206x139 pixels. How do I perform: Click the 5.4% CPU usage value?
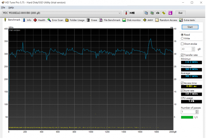click(192, 102)
